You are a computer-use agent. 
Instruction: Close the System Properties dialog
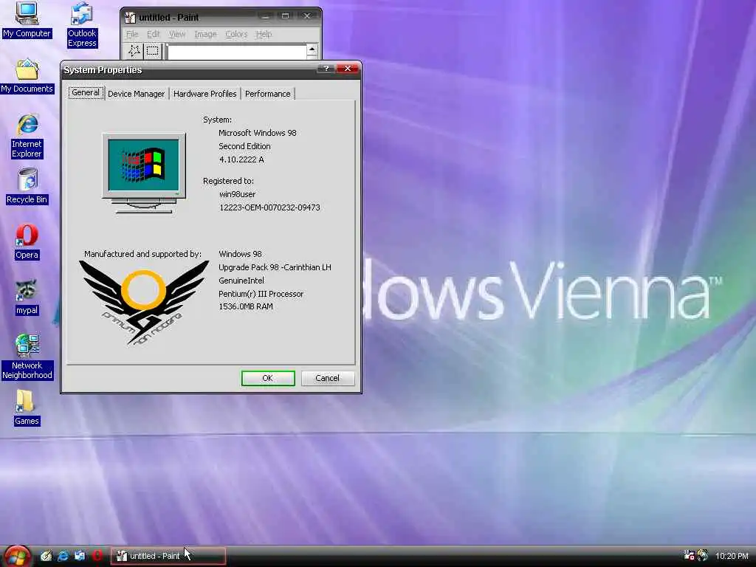[348, 69]
